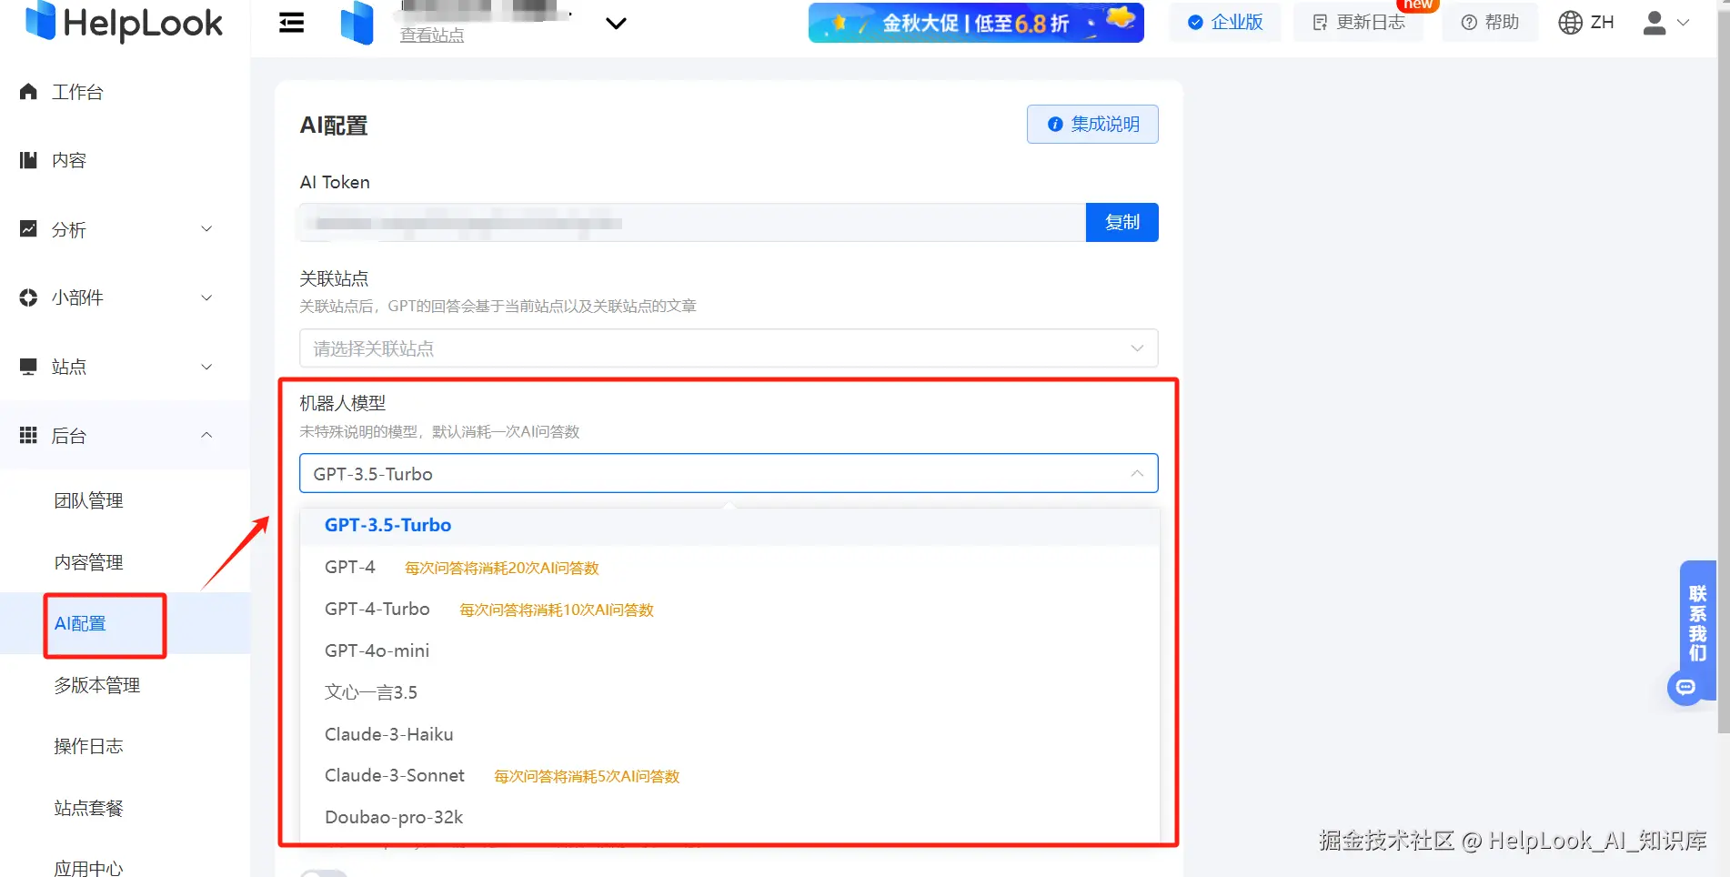This screenshot has width=1730, height=877.
Task: Click the 集成说明 button
Action: pos(1092,124)
